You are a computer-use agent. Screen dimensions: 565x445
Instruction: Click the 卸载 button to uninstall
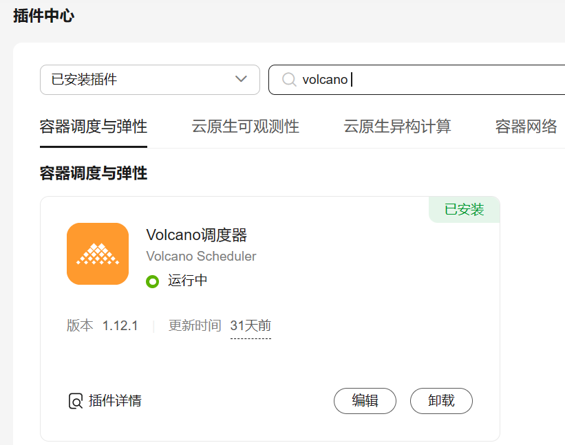coord(441,401)
